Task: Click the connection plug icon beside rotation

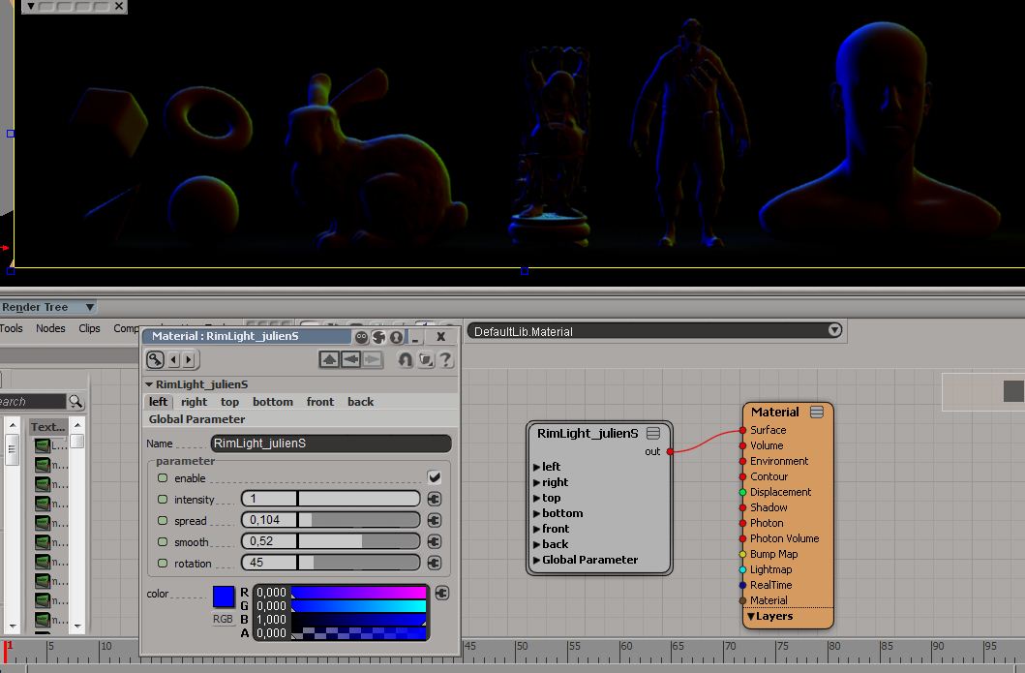Action: [x=434, y=563]
